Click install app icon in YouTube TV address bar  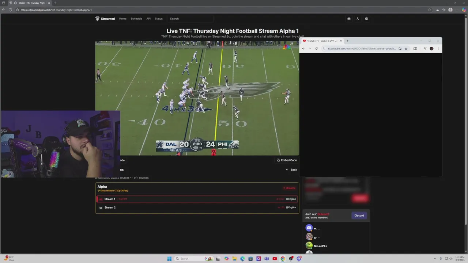pos(400,49)
